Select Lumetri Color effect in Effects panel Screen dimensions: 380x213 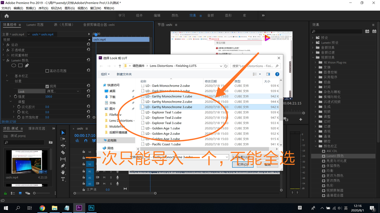335,156
